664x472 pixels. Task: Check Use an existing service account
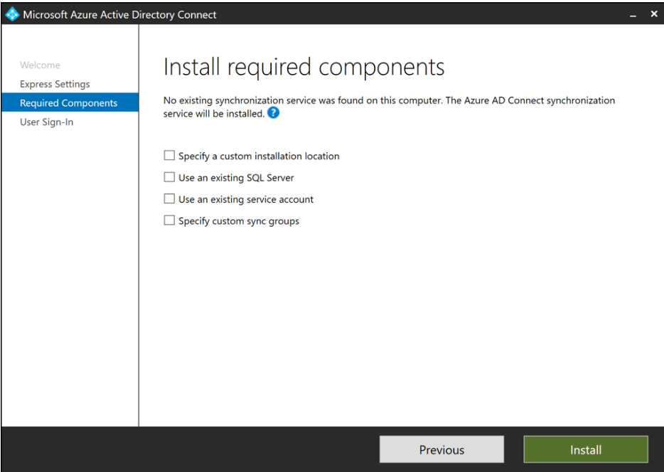coord(169,199)
